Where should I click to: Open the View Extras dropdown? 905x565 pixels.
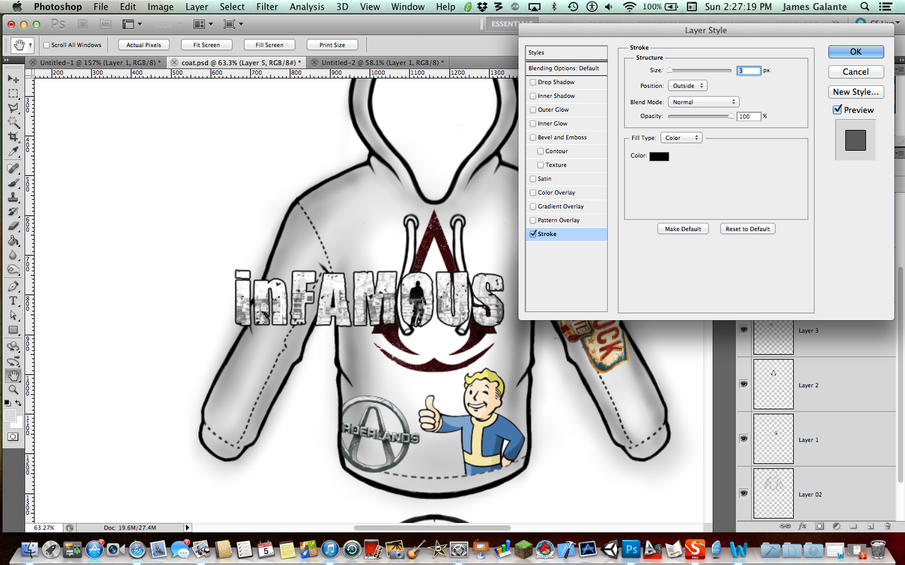[132, 24]
